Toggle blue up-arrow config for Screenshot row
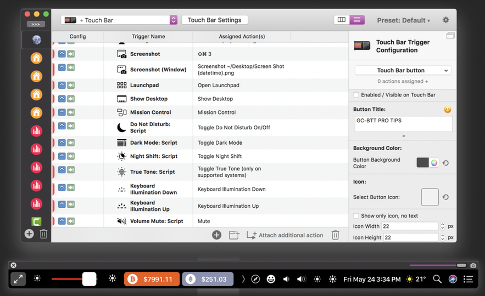485x296 pixels. [62, 54]
